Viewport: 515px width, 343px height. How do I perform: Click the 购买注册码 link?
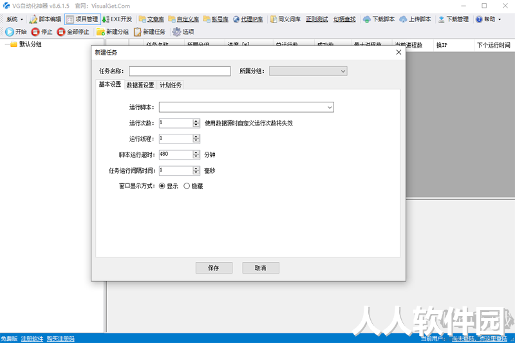pyautogui.click(x=61, y=338)
